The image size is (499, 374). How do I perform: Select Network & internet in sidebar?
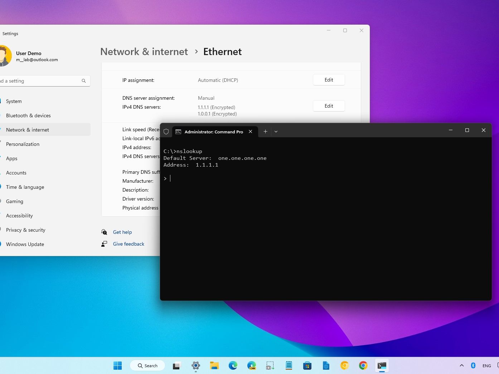pos(45,130)
